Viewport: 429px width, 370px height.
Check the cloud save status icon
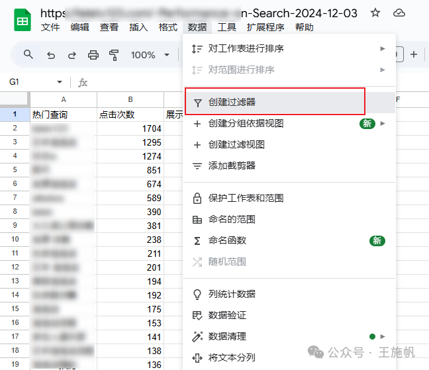click(x=399, y=13)
